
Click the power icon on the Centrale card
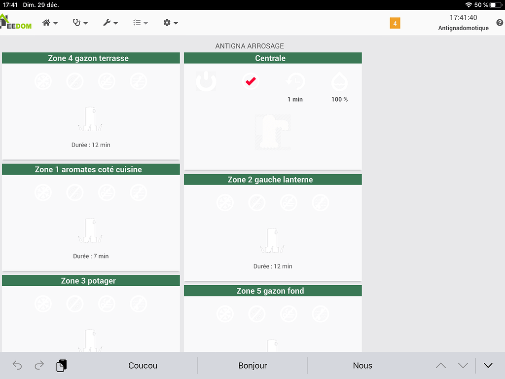206,81
